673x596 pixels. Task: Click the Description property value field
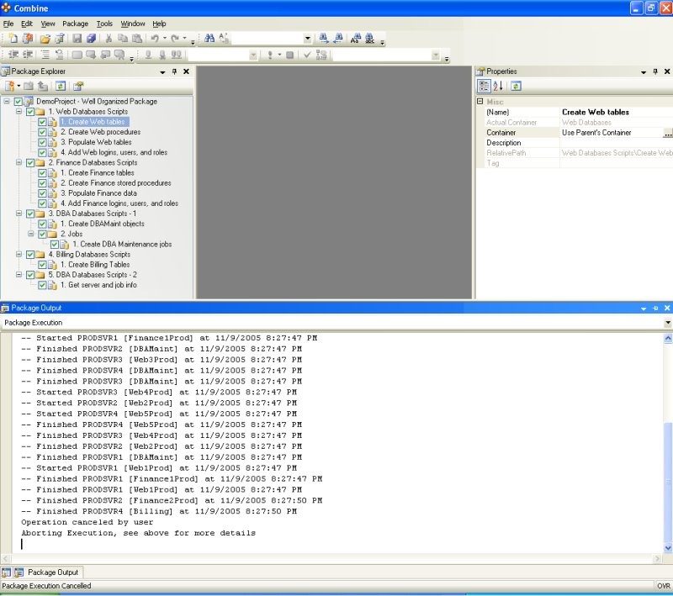(617, 143)
